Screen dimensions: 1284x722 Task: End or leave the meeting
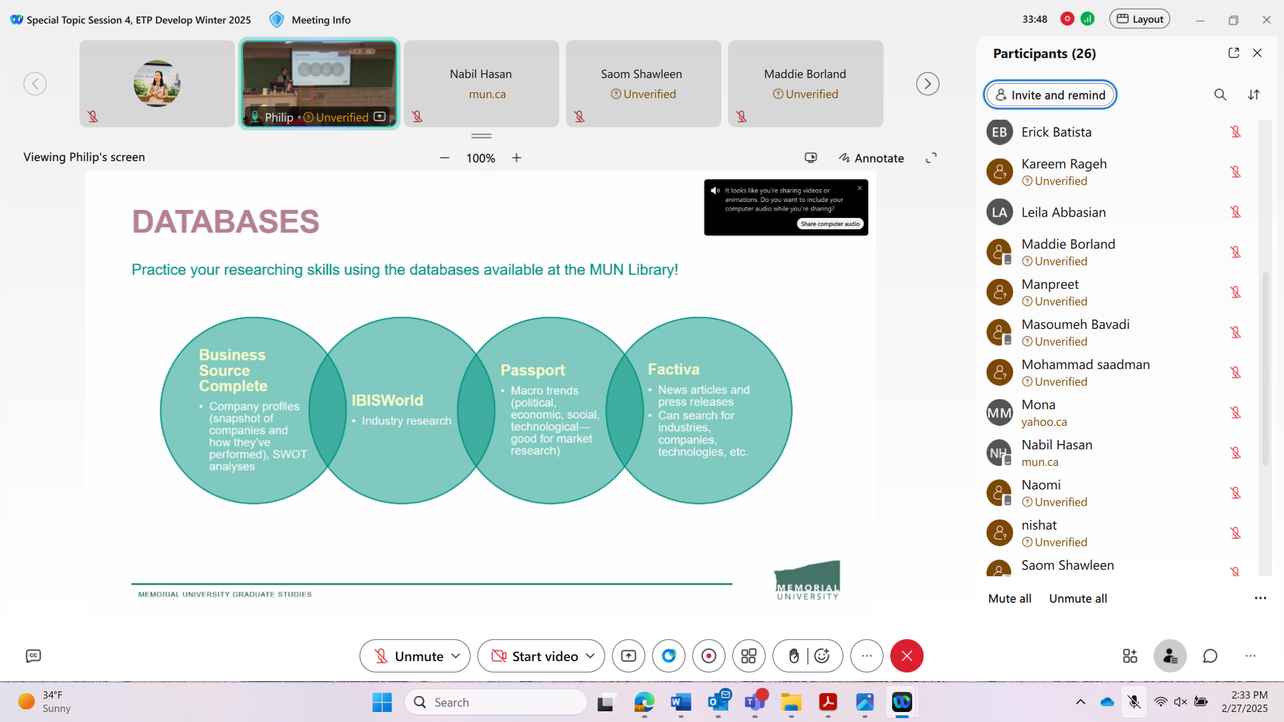[x=907, y=656]
